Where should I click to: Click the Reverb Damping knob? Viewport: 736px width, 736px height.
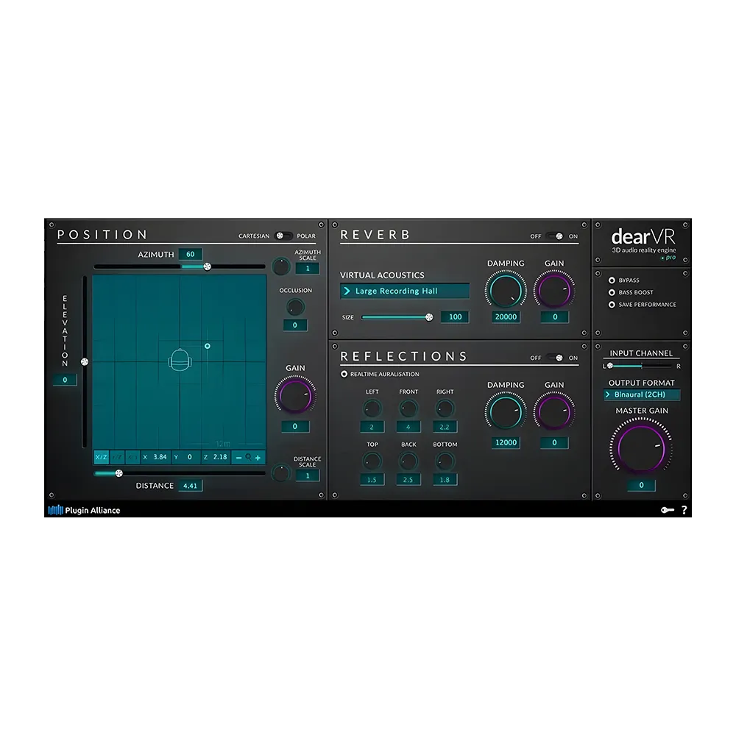[506, 289]
